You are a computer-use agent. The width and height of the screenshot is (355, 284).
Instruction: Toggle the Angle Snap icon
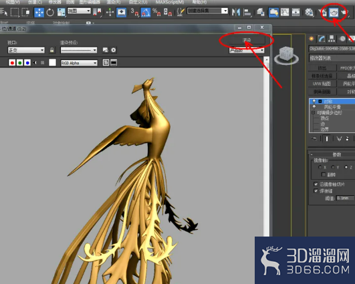145,12
